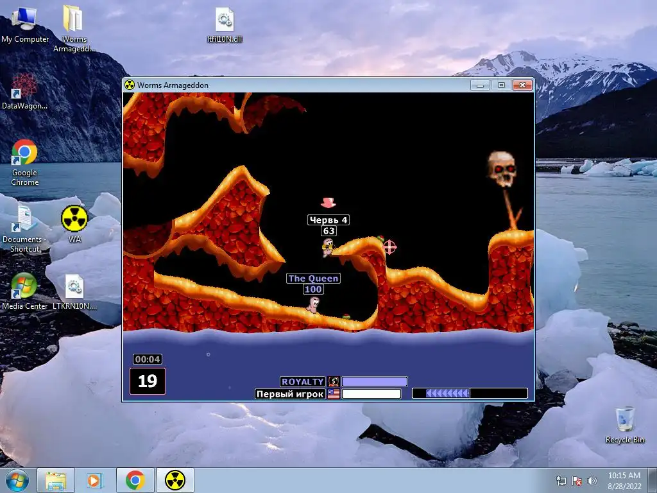657x493 pixels.
Task: Click the turn timer showing 19
Action: 148,381
